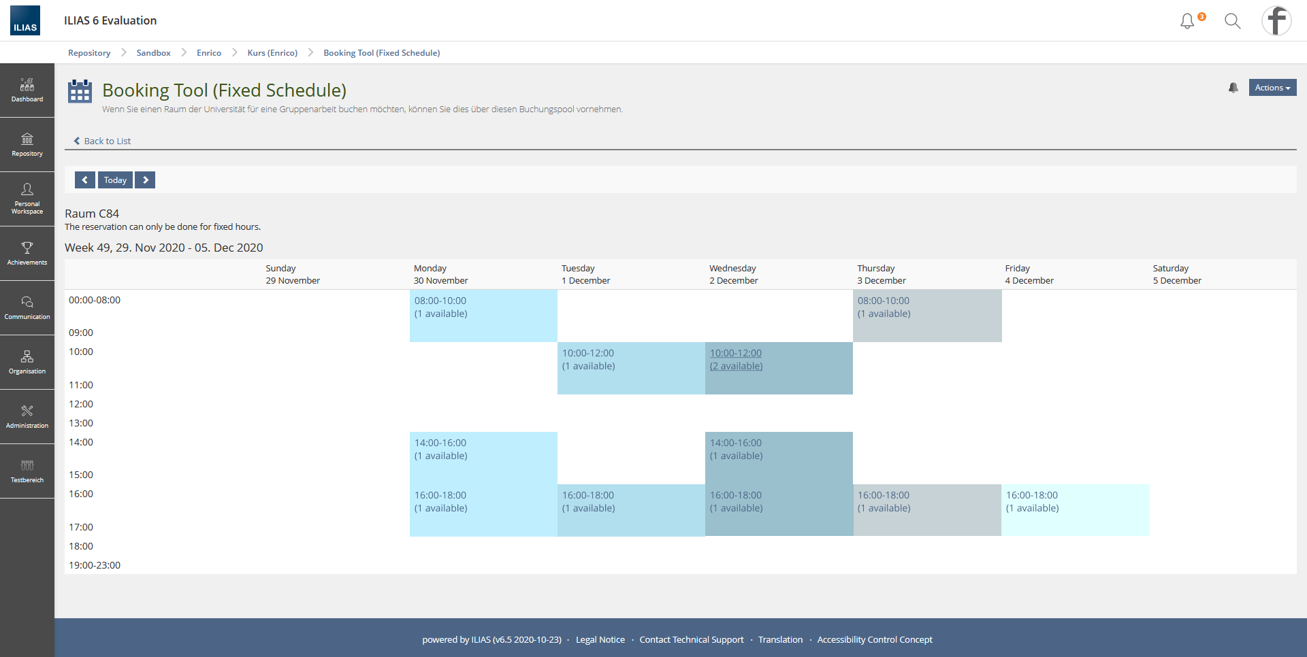
Task: Toggle notification bell beside Actions
Action: [x=1233, y=88]
